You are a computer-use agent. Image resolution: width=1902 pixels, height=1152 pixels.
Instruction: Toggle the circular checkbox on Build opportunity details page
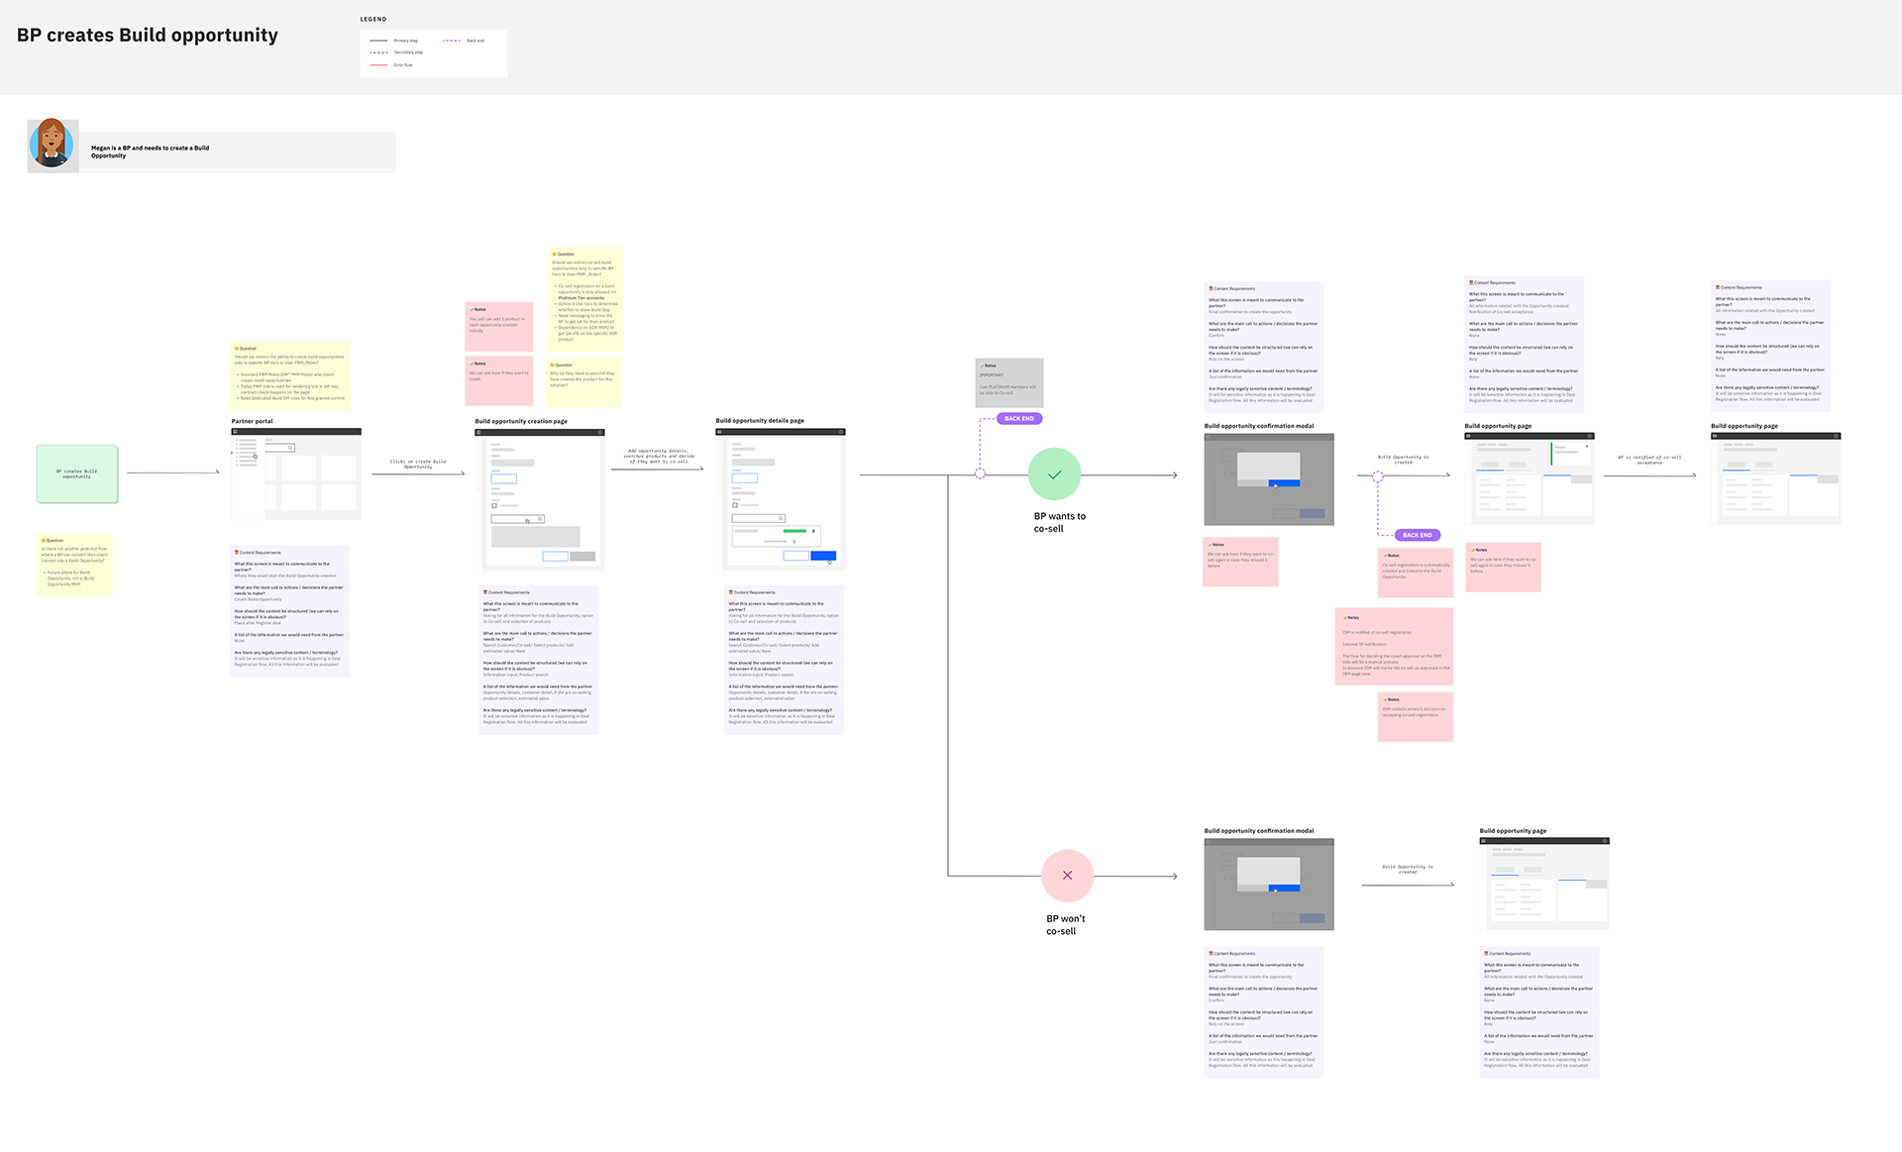pos(735,505)
